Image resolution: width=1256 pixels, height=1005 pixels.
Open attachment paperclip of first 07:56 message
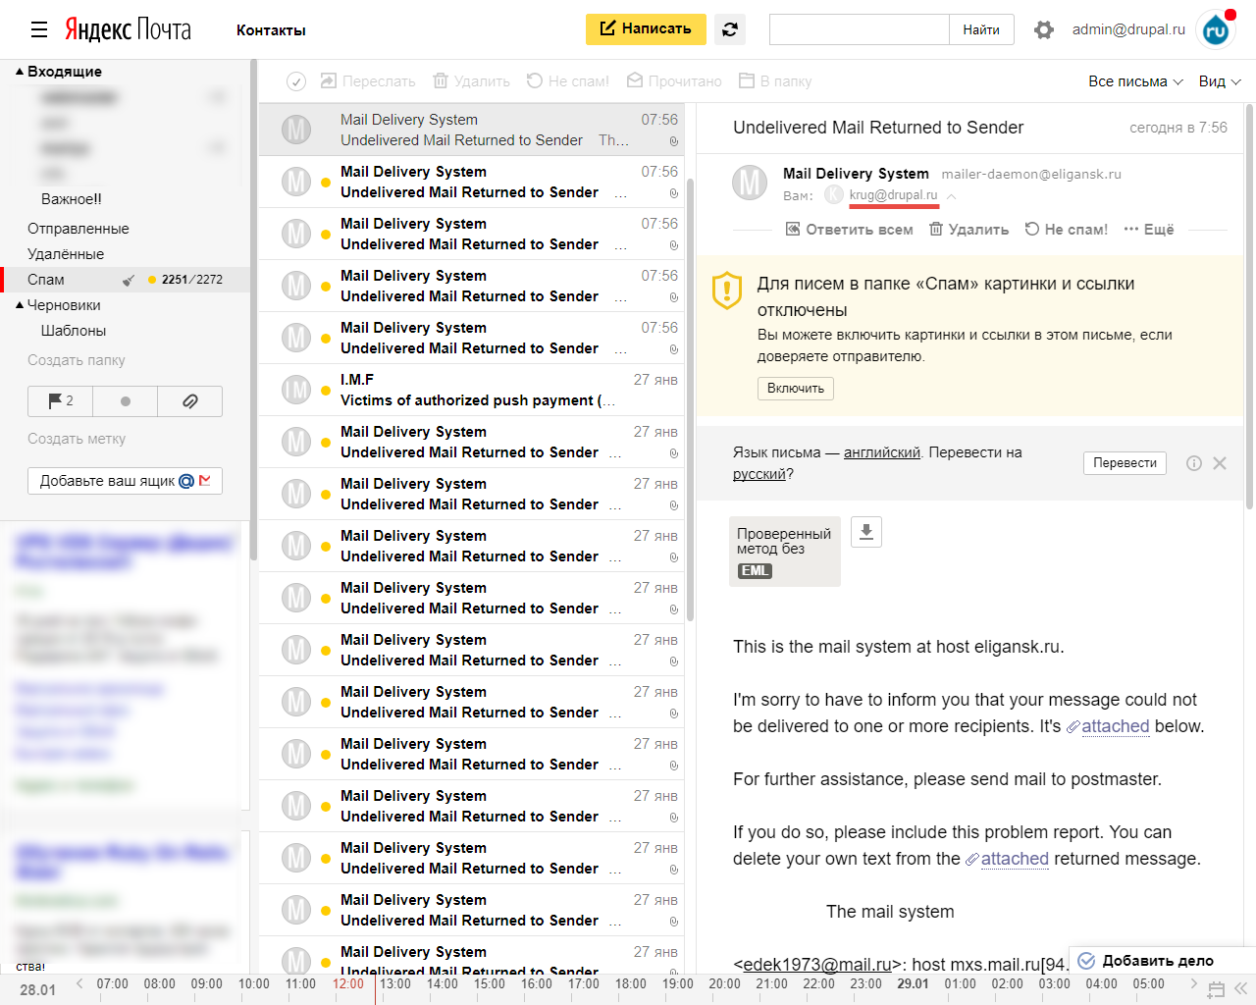click(674, 141)
